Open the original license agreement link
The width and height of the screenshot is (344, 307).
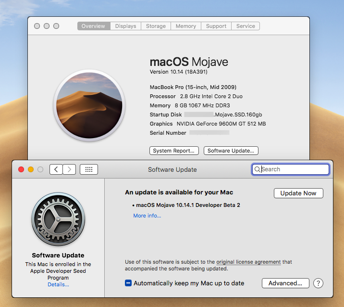[248, 262]
